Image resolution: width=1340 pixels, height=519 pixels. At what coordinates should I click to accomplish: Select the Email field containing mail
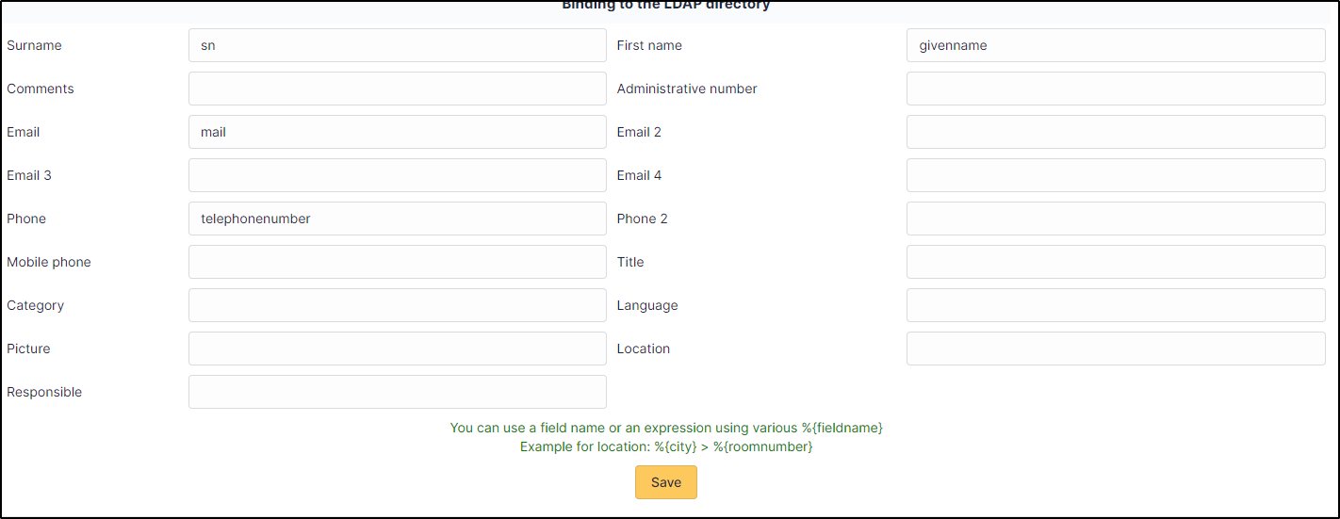point(398,132)
